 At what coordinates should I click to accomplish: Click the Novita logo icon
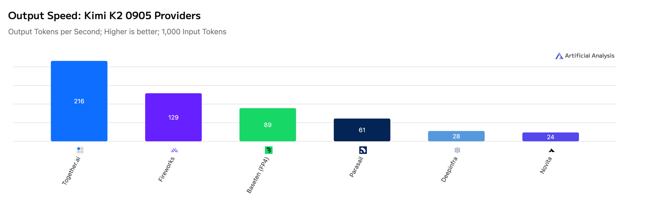point(552,150)
